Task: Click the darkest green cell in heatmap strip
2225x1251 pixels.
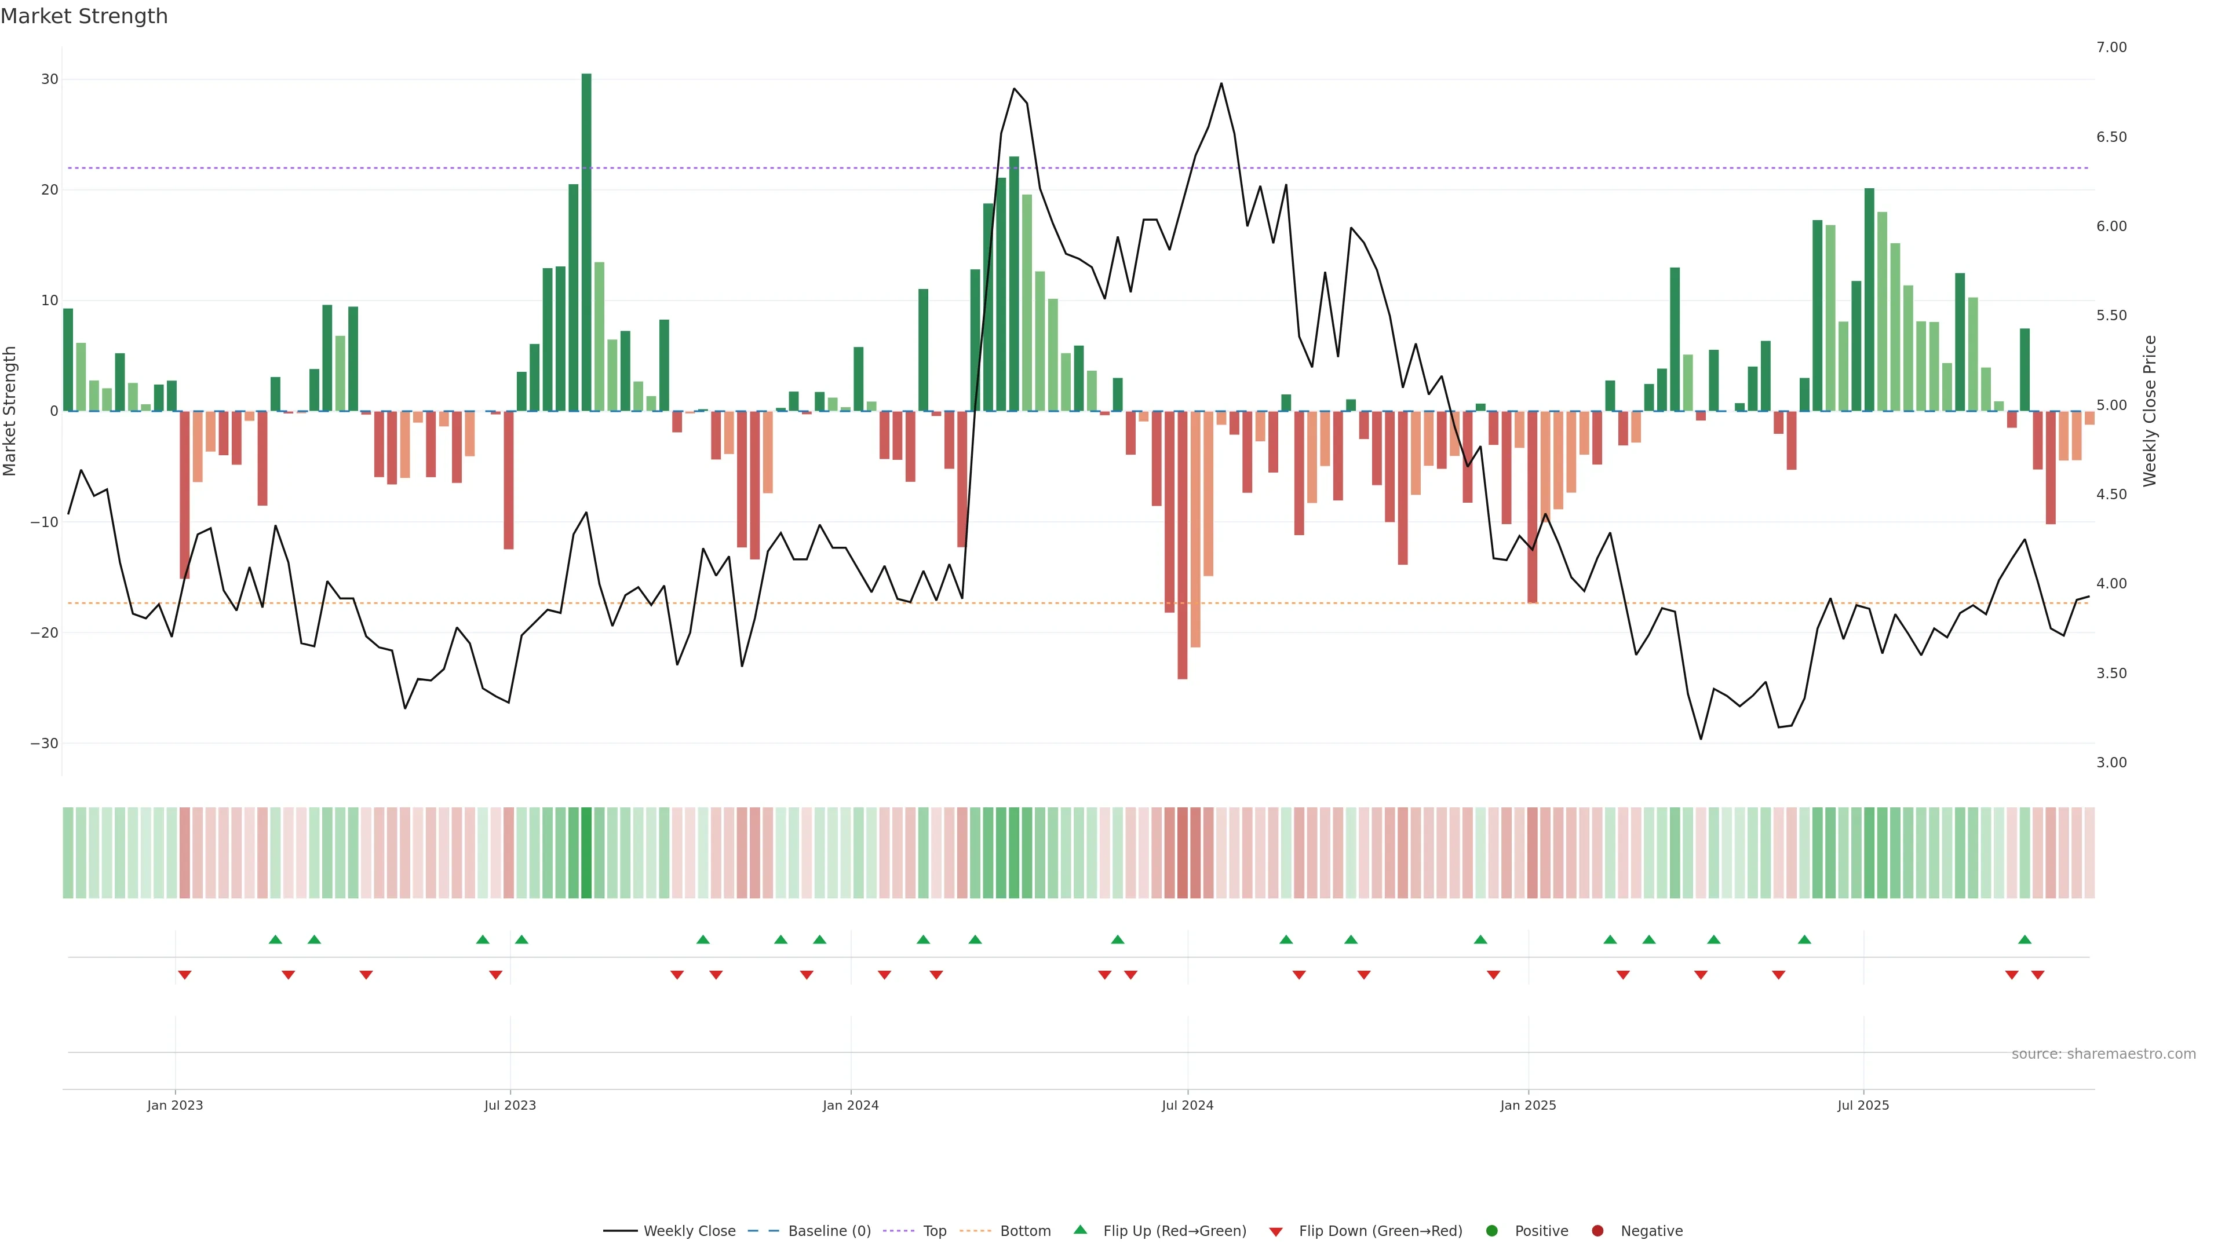Action: [586, 853]
